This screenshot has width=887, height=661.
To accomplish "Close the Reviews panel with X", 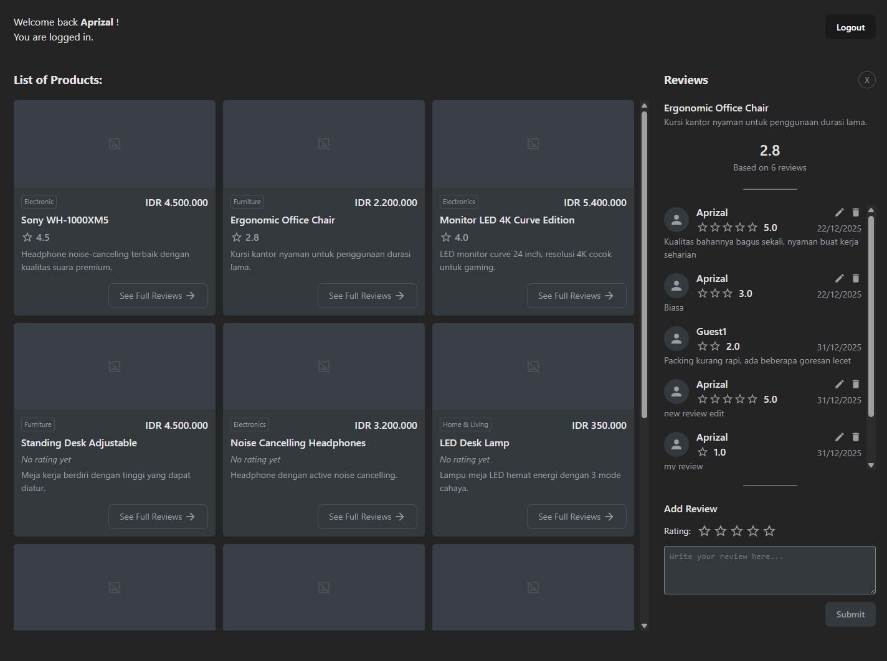I will click(x=867, y=80).
